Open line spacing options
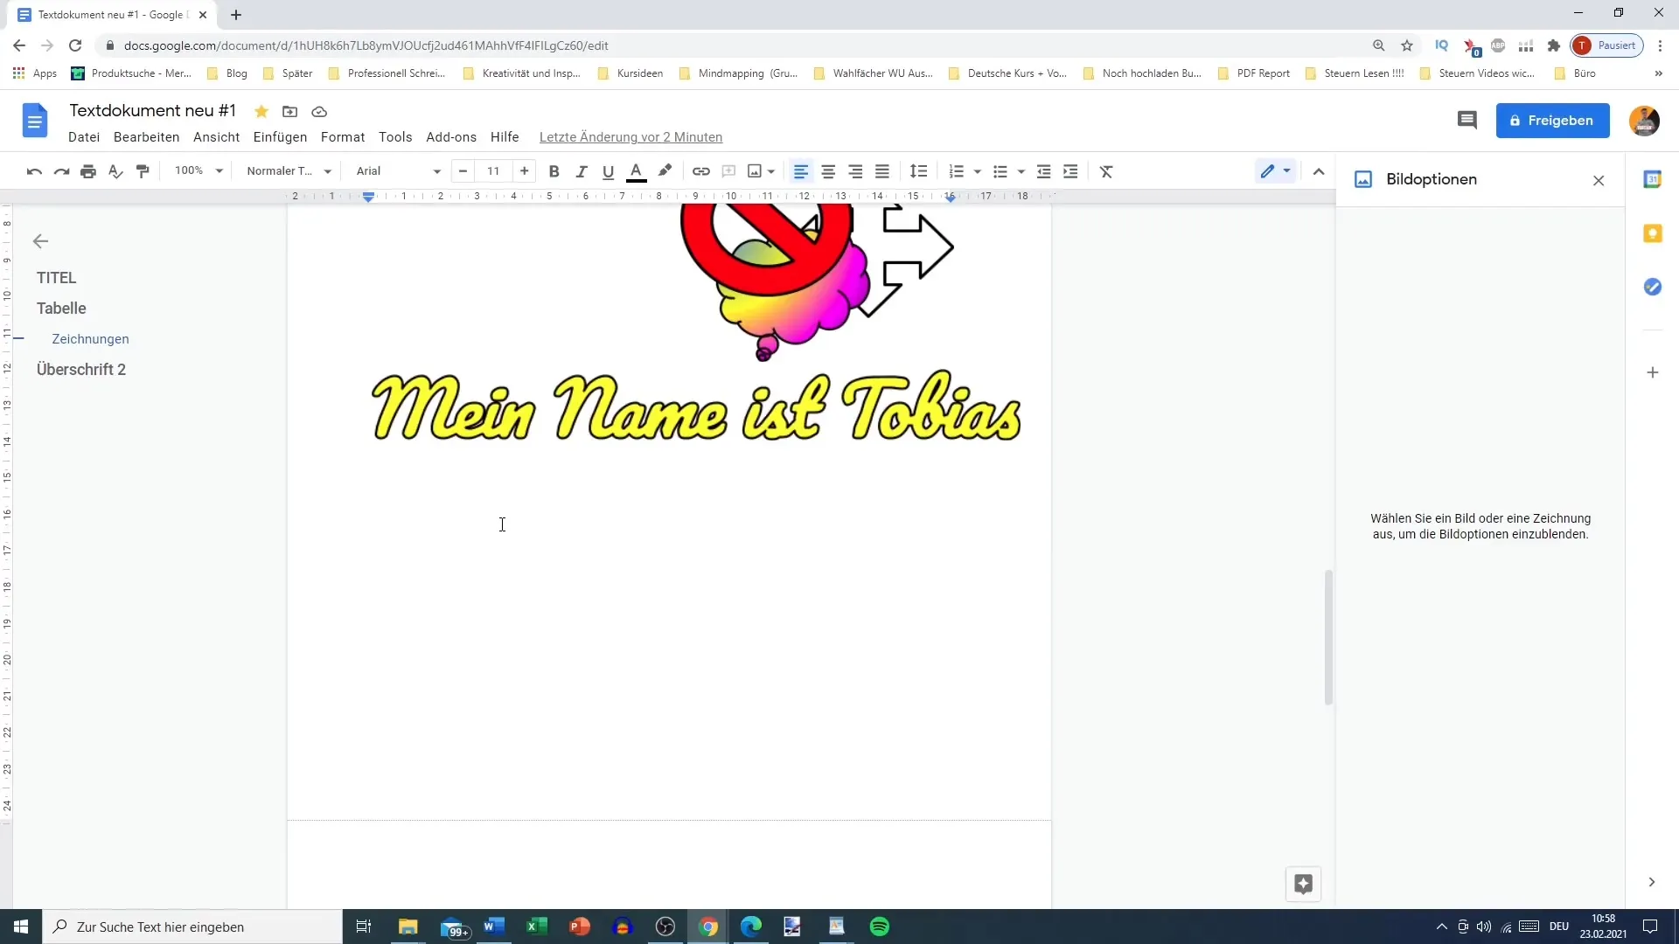The image size is (1679, 944). pyautogui.click(x=918, y=171)
